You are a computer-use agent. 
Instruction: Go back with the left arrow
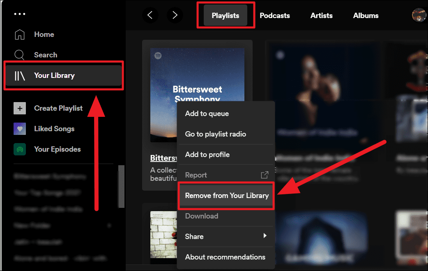[x=150, y=15]
